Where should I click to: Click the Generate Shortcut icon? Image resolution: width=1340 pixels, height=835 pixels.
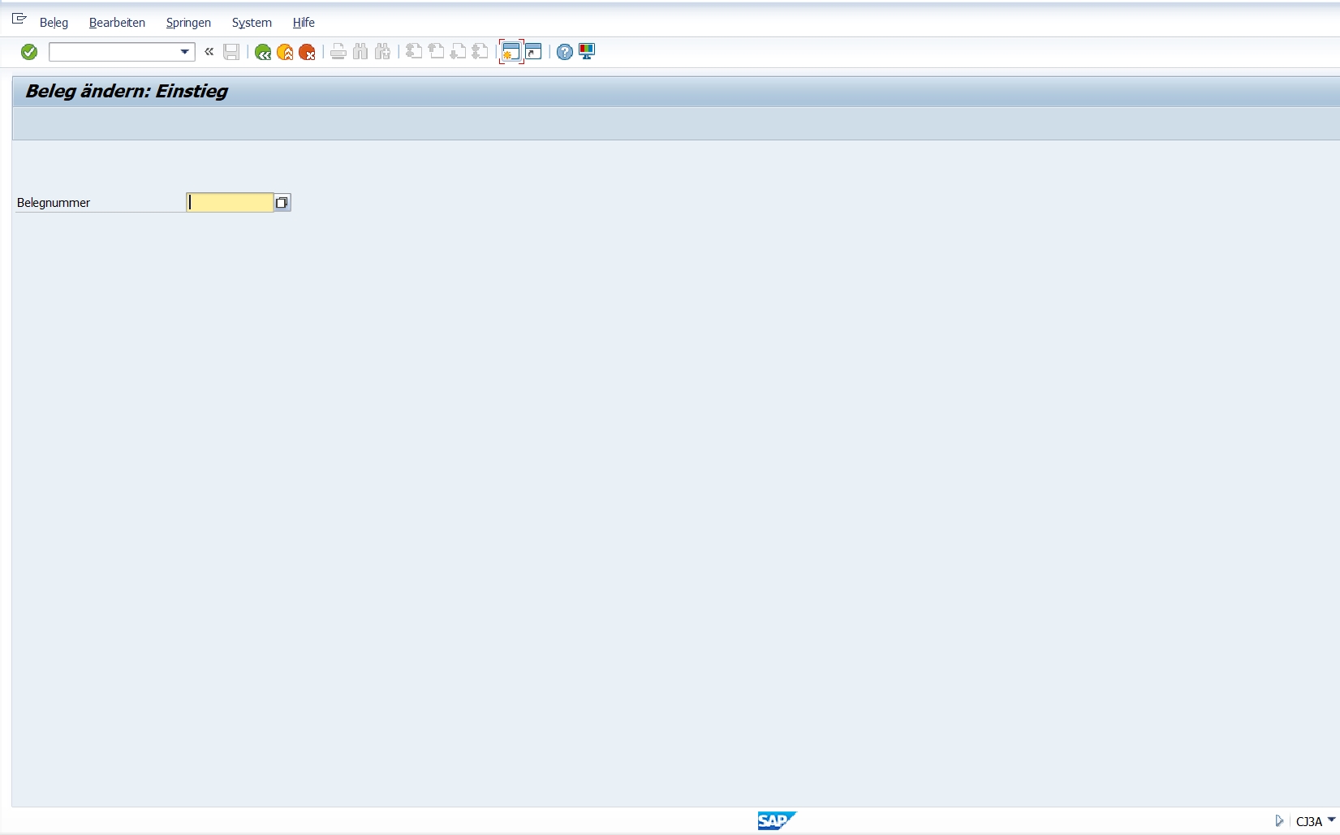click(x=533, y=52)
